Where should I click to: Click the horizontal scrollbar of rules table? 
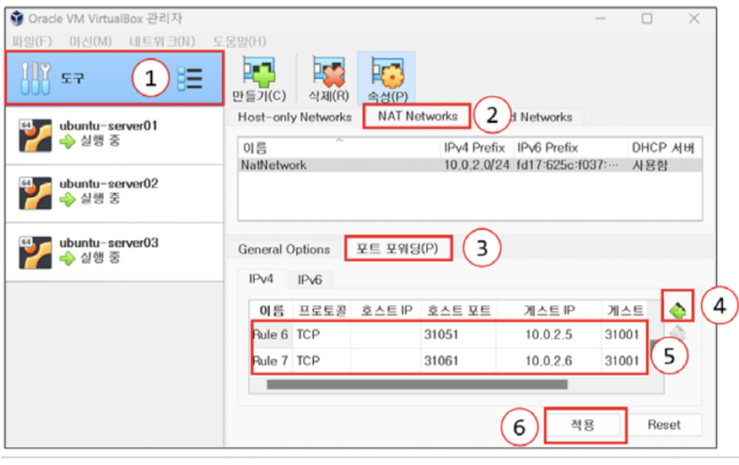coord(416,385)
